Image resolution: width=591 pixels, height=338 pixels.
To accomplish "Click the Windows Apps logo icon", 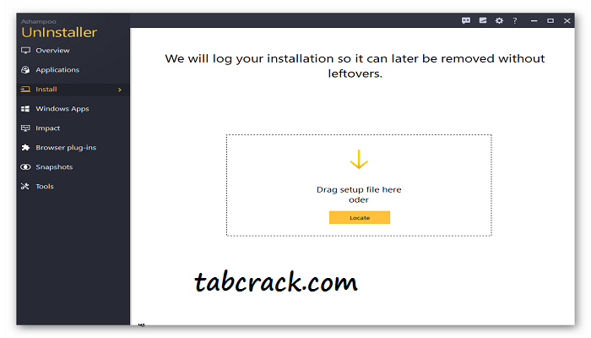I will pyautogui.click(x=25, y=109).
